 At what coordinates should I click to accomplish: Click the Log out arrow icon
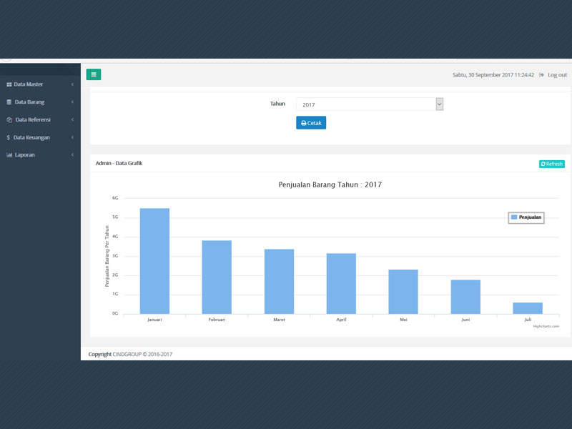542,75
